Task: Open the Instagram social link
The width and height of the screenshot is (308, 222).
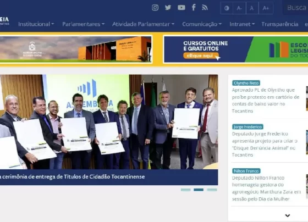Action: click(155, 8)
